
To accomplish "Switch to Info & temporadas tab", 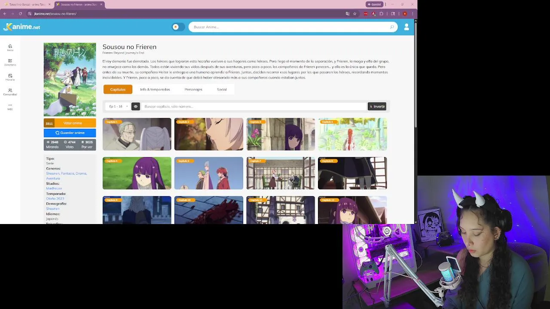I will pos(155,89).
